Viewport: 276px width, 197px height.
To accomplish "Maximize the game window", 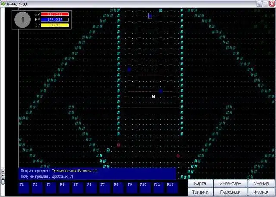I will coord(266,4).
